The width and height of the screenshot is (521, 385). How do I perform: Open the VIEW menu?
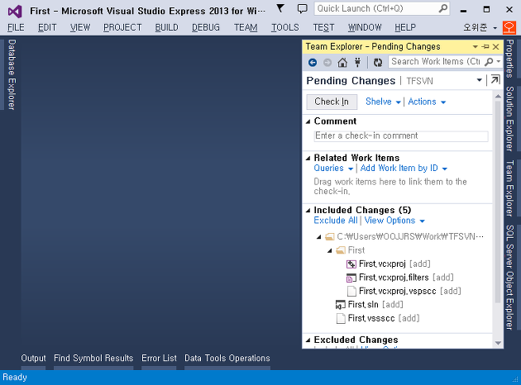[x=80, y=27]
